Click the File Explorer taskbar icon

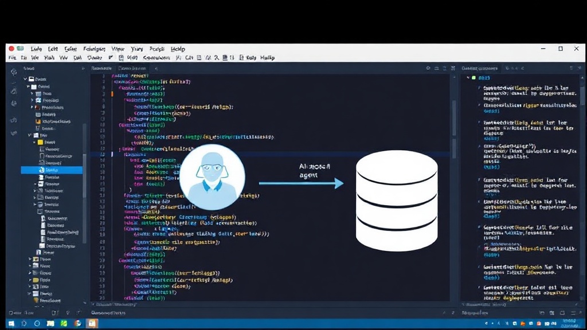click(x=50, y=324)
